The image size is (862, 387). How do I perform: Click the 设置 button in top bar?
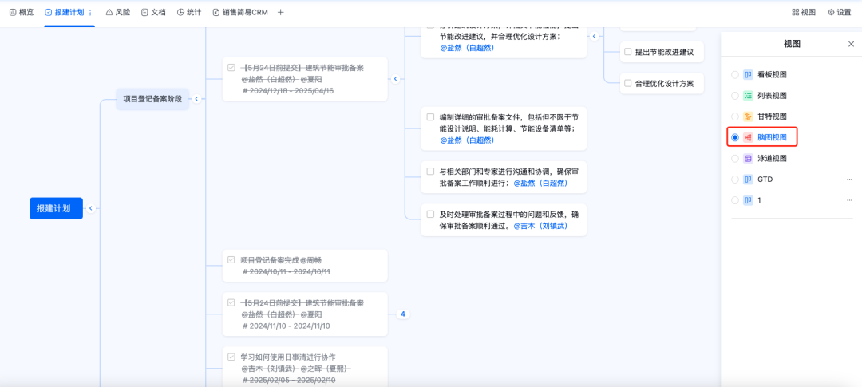point(839,12)
